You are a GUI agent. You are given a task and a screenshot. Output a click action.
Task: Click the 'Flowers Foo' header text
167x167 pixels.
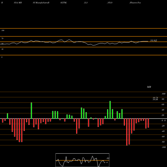coord(135,3)
